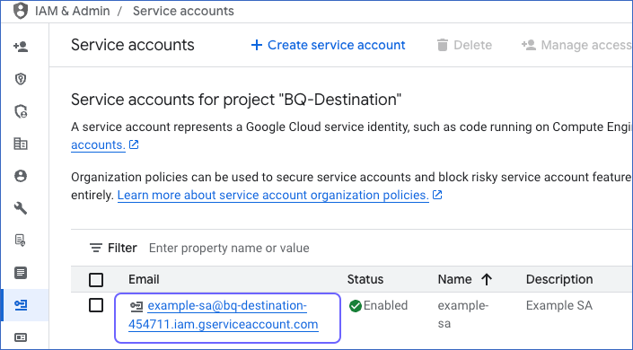Open the lined list sidebar icon

point(21,273)
